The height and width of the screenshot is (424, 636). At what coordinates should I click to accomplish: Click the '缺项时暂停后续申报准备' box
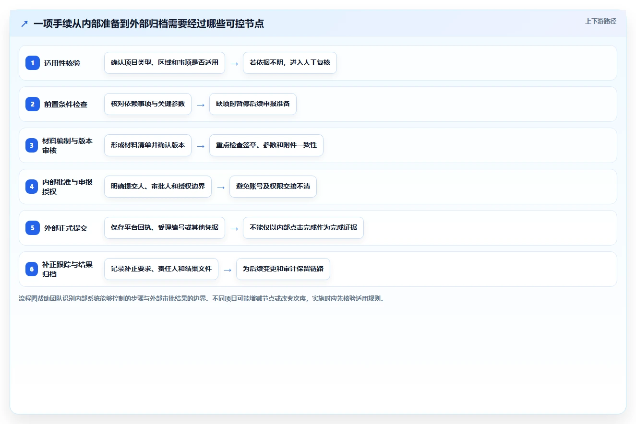[253, 104]
